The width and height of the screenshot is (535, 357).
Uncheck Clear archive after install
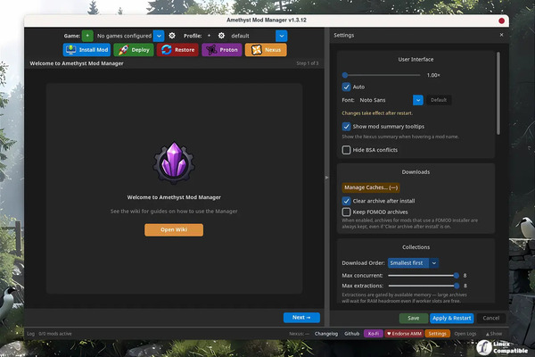(346, 201)
